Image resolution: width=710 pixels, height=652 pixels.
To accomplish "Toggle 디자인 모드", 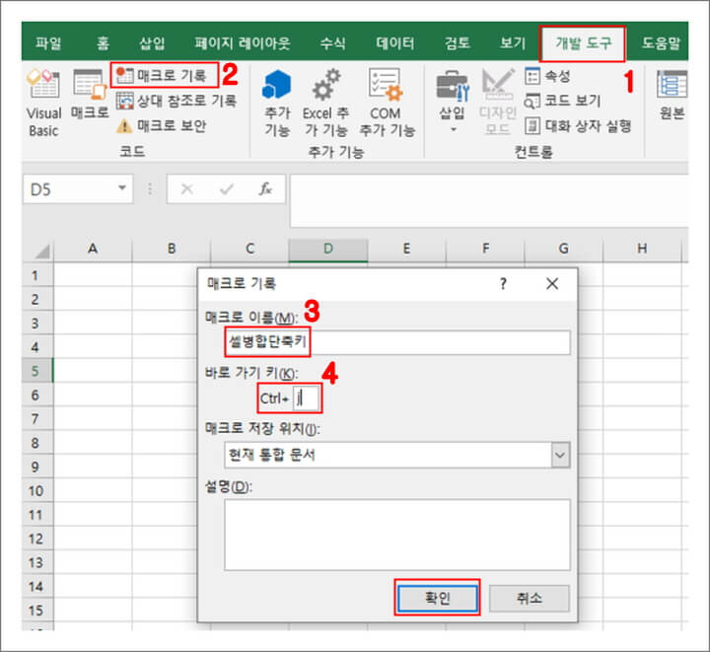I will coord(498,102).
